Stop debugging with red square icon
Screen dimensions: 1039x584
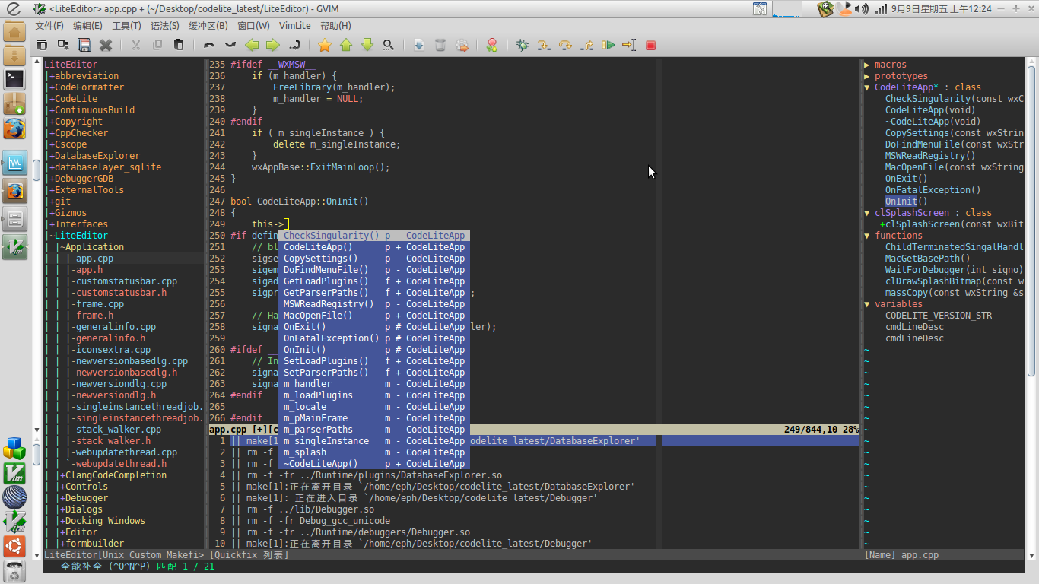click(x=650, y=45)
